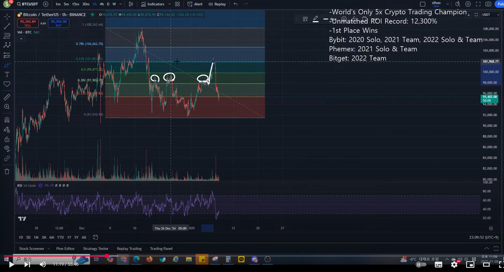Open the quick search lightning icon
Image resolution: width=504 pixels, height=272 pixels.
458,4
